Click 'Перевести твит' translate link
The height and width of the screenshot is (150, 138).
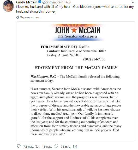pos(30,17)
